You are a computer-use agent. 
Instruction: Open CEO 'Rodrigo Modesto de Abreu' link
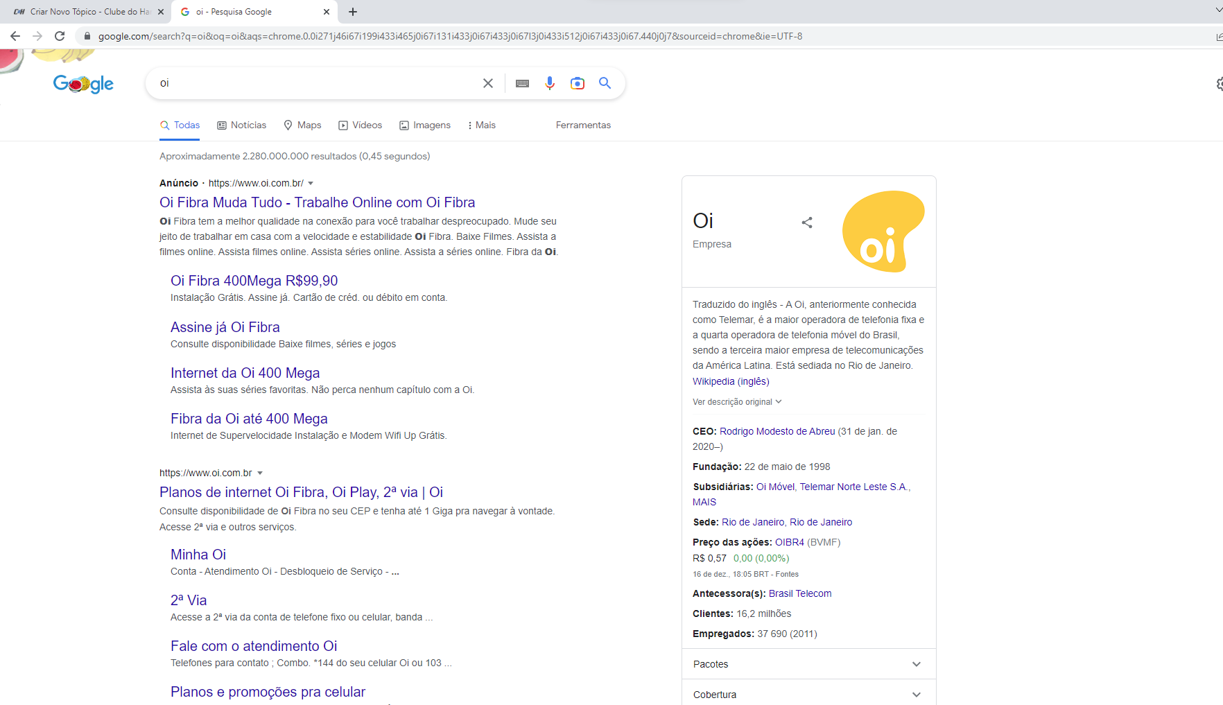coord(777,431)
